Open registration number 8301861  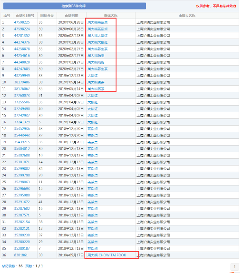21,255
